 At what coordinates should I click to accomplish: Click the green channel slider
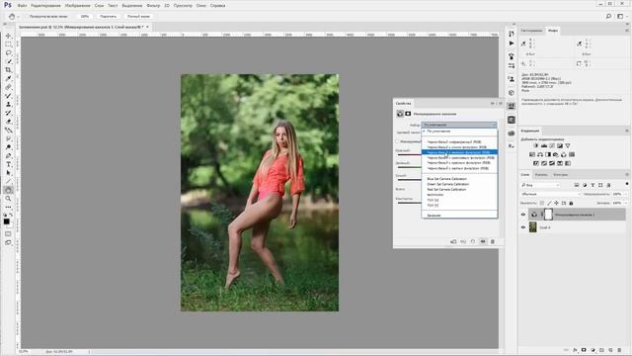click(x=409, y=167)
